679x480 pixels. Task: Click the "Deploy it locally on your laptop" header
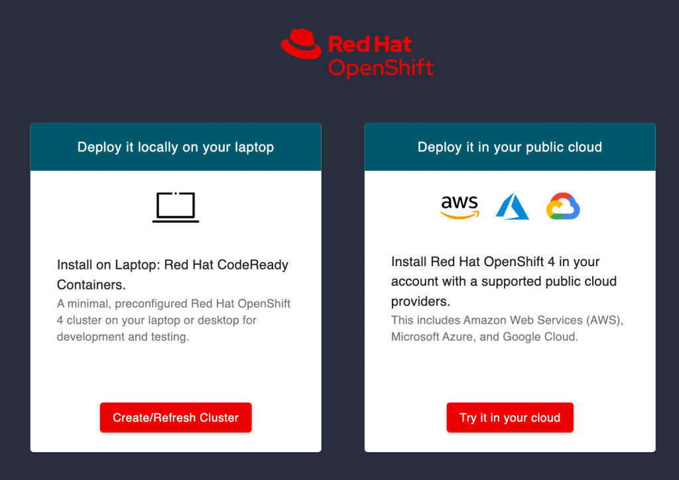tap(176, 147)
